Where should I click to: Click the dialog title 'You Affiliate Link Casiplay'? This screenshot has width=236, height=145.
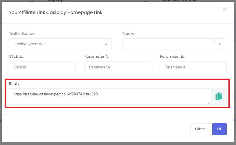tap(37, 12)
